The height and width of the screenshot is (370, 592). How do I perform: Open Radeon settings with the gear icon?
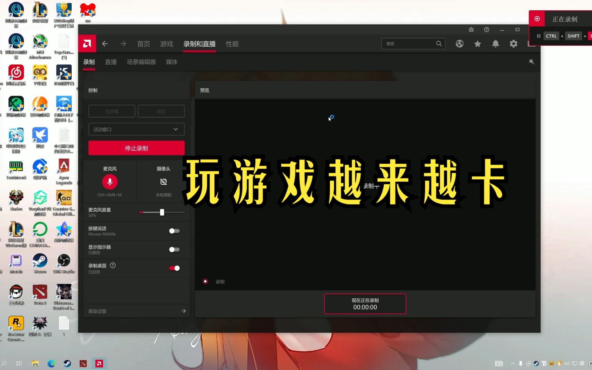[x=513, y=43]
